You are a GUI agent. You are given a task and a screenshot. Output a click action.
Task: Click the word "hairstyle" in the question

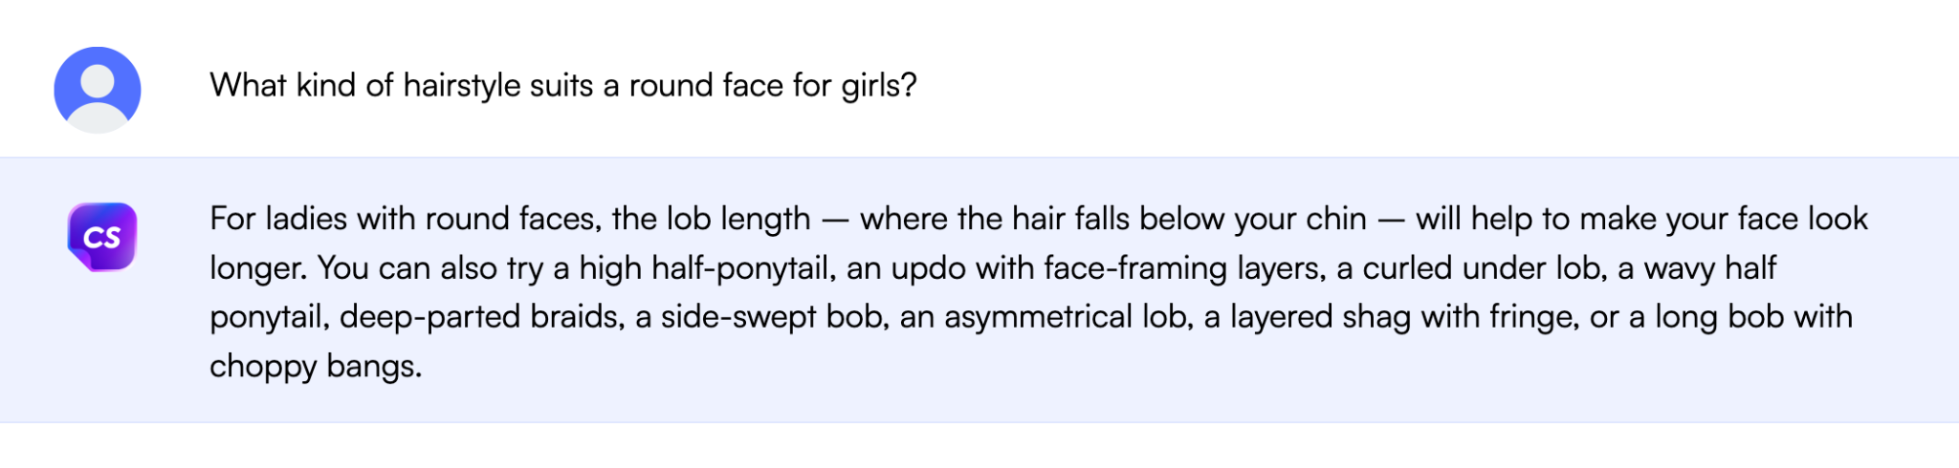point(462,86)
